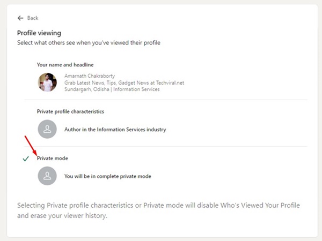
Task: Click the green checkmark beside Private mode
Action: point(26,159)
